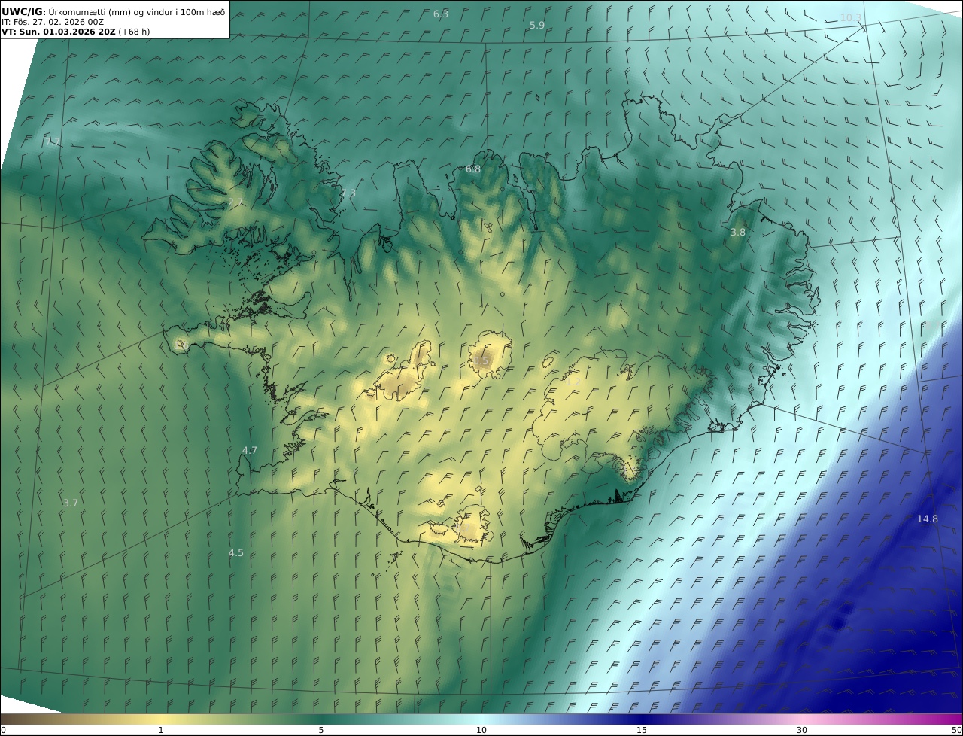This screenshot has height=736, width=963.
Task: Click the 14.8 value in the dark blue area
Action: 928,519
